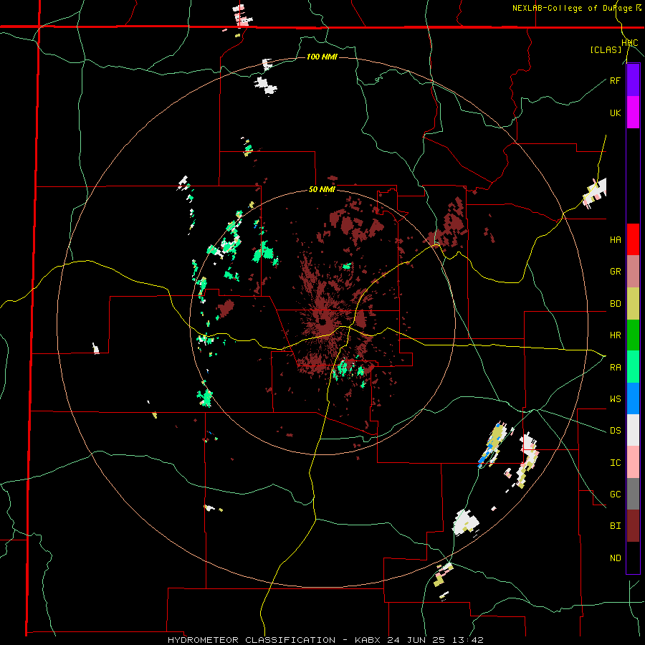Click the [CLAS] legend heading
This screenshot has width=645, height=645.
(606, 49)
